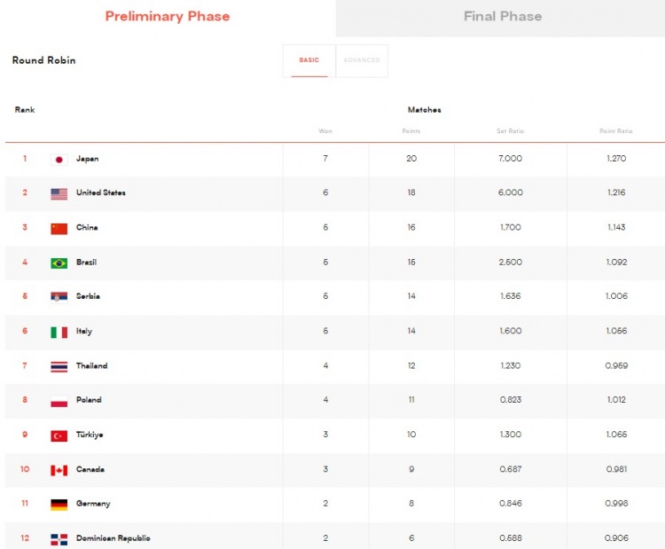Open the Poland team link
The width and height of the screenshot is (665, 549).
(x=89, y=400)
